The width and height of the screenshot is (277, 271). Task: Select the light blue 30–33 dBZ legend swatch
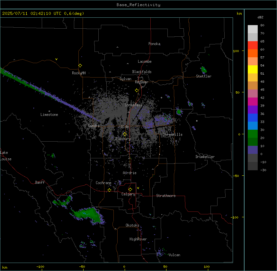click(253, 126)
